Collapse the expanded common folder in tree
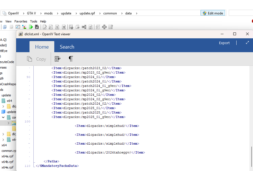This screenshot has height=171, width=253. 3,117
